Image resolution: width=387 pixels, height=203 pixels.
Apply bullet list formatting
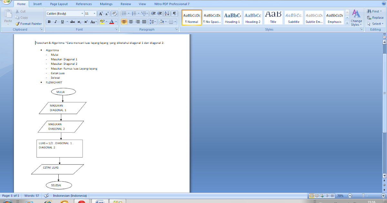124,14
